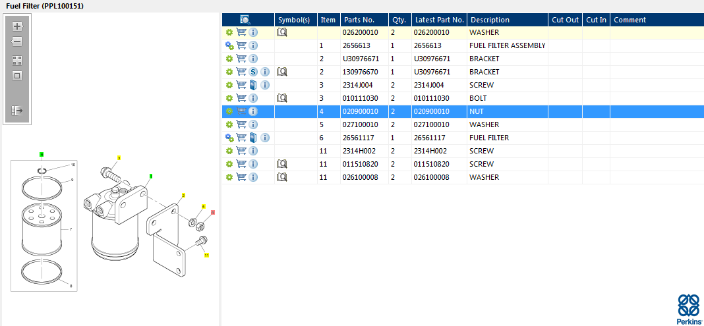Click symbol icon in WASHER 026100008 row
This screenshot has width=704, height=326.
pyautogui.click(x=282, y=177)
